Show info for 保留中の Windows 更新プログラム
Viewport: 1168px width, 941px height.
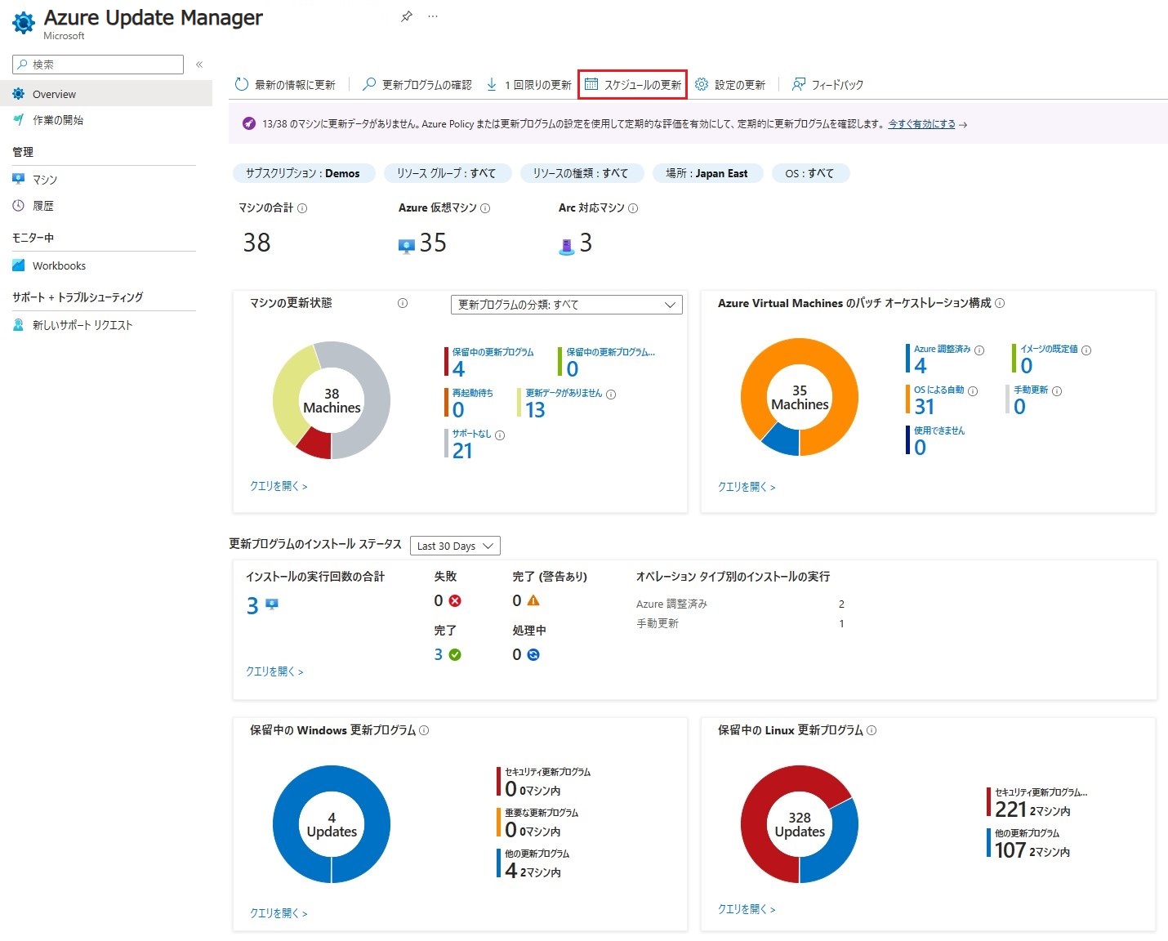click(424, 730)
